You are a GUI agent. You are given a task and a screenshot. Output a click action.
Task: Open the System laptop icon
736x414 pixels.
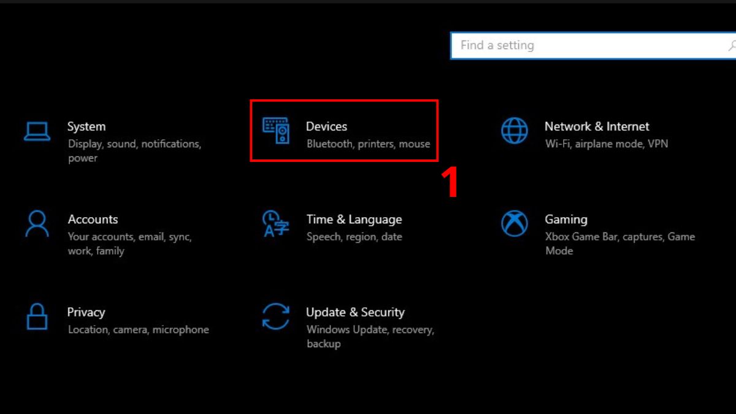click(x=37, y=131)
